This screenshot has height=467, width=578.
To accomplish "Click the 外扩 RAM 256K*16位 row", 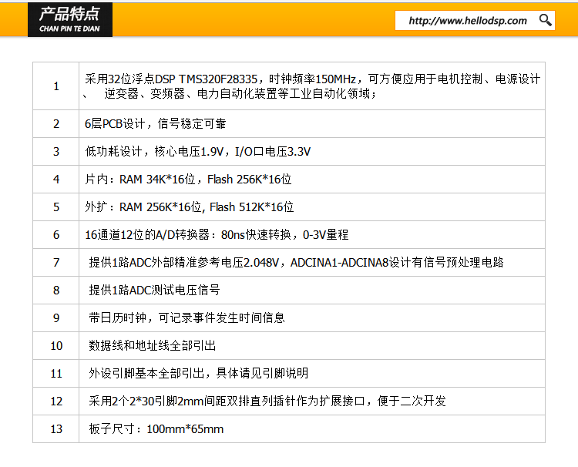I will pyautogui.click(x=189, y=207).
